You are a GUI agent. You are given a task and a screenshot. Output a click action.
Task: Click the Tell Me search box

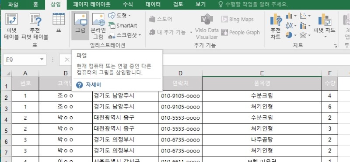pyautogui.click(x=253, y=5)
